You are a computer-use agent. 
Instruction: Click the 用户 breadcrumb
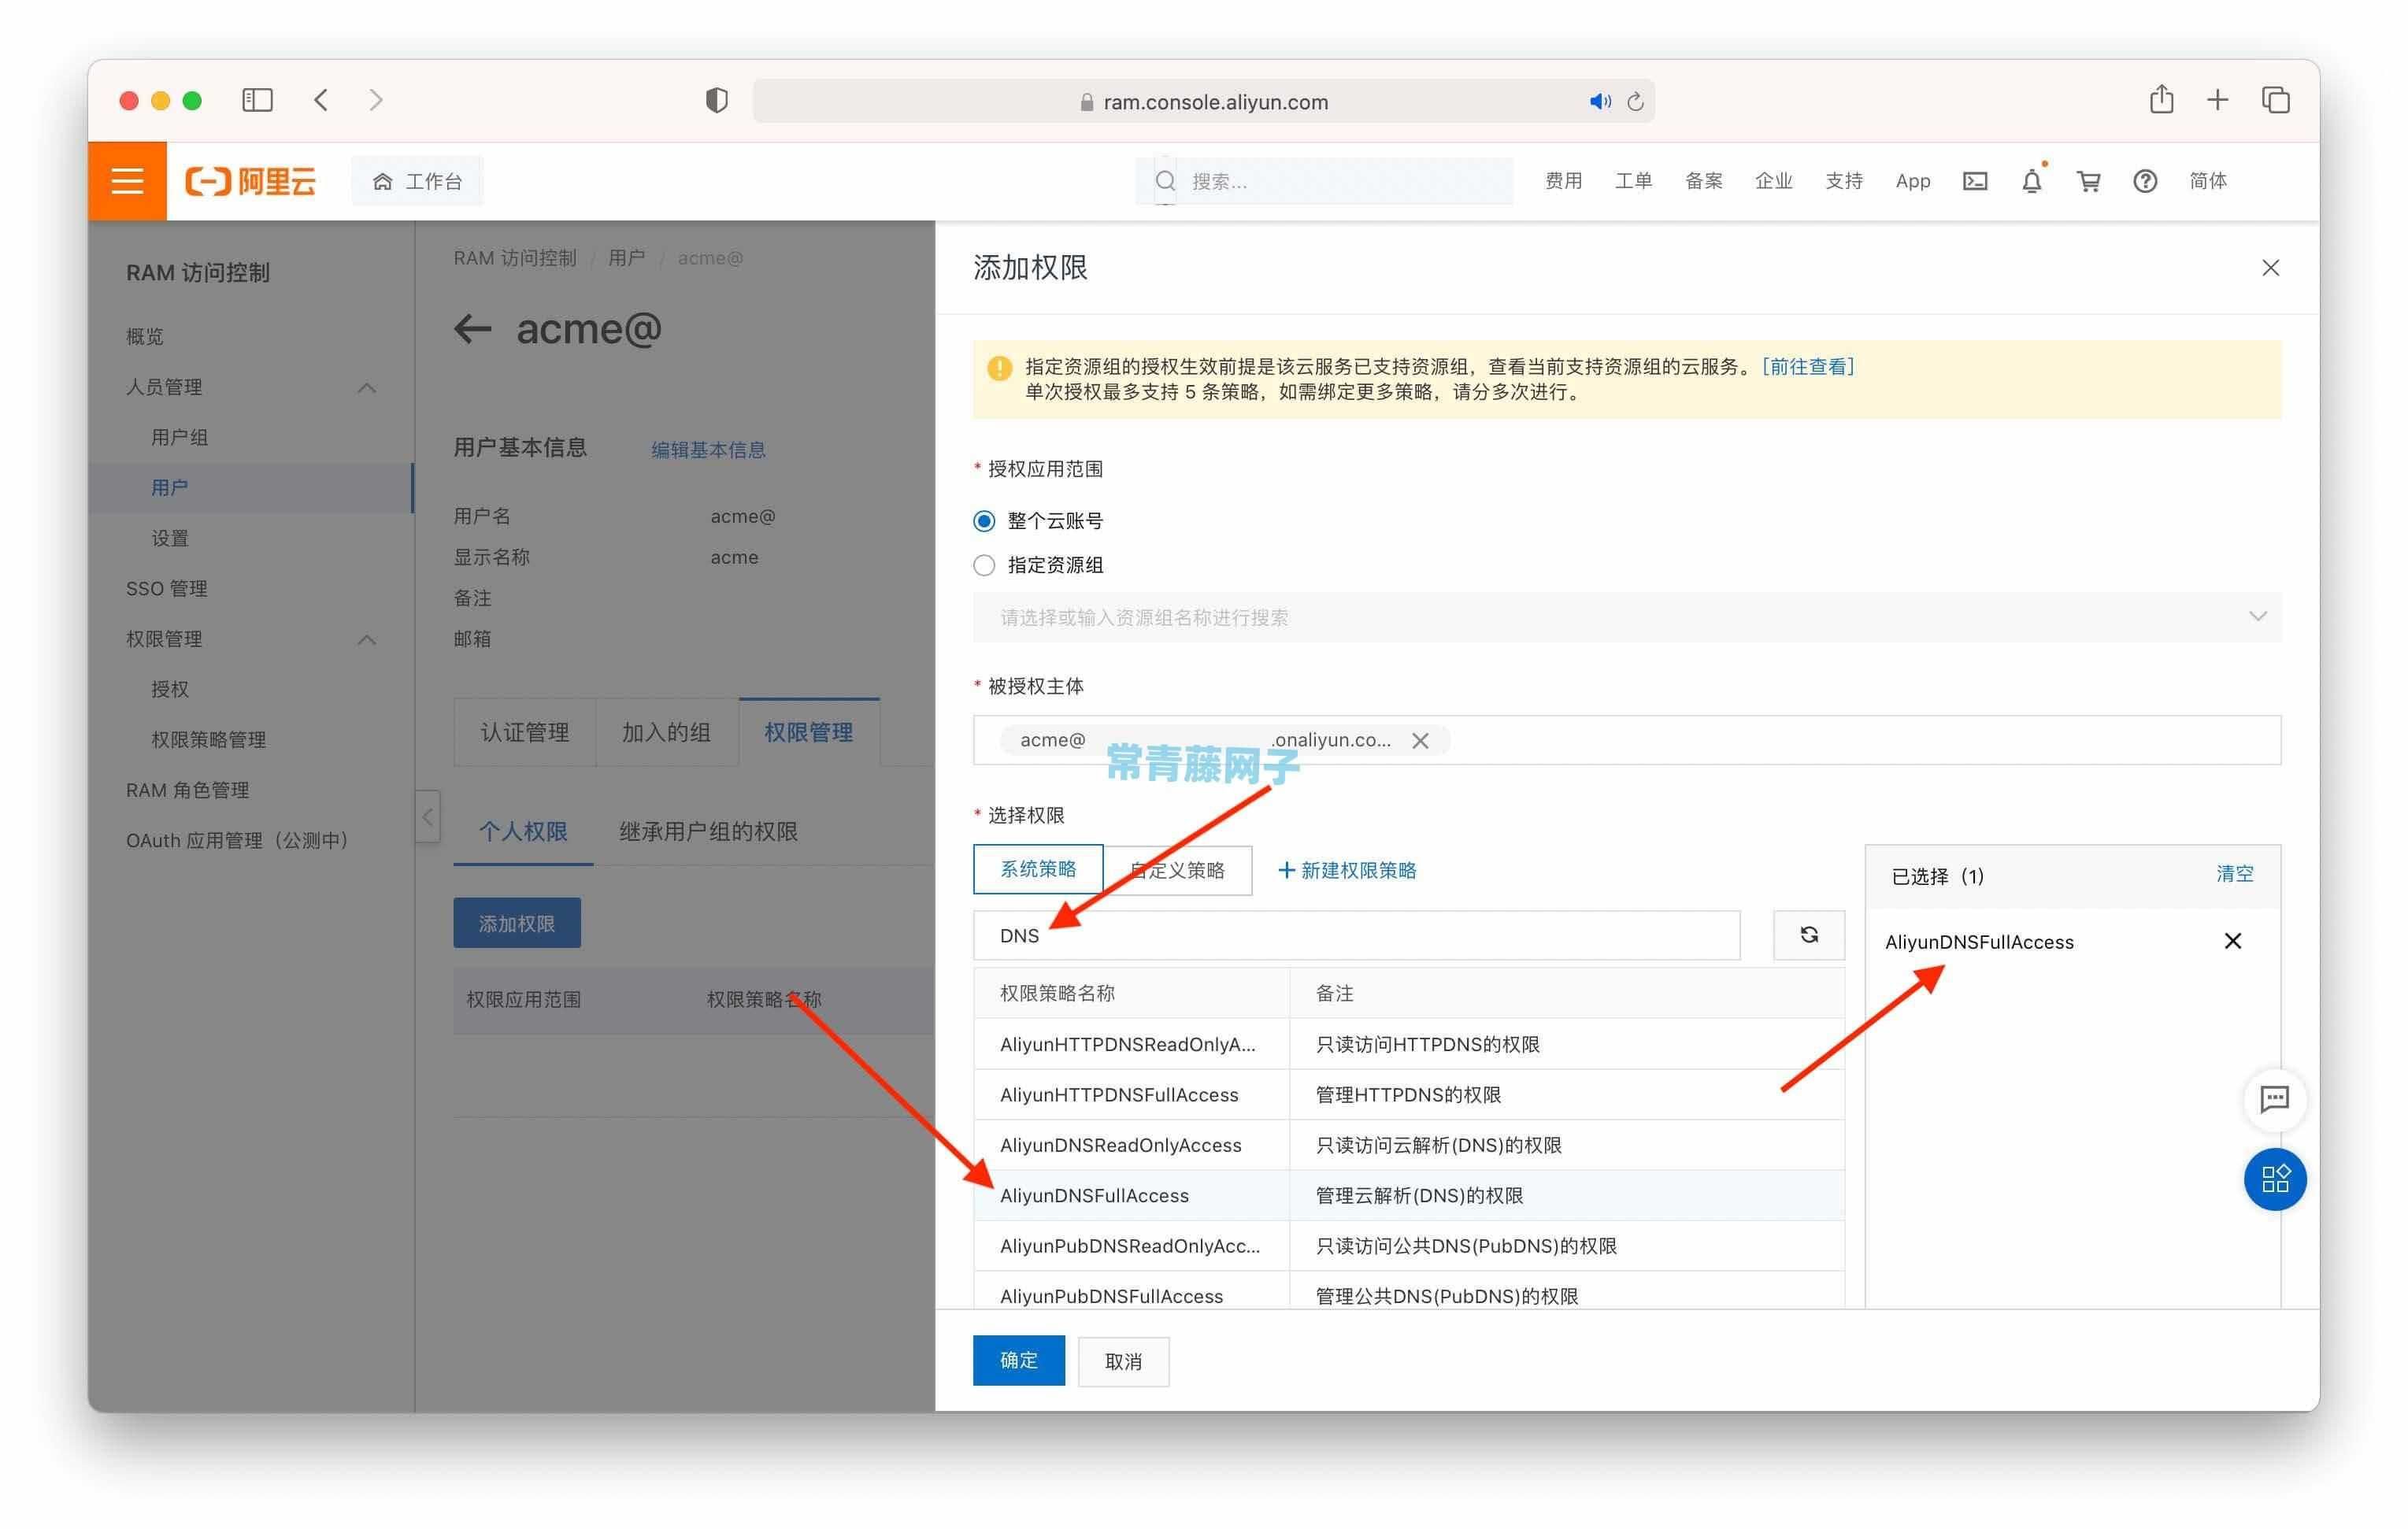(626, 258)
